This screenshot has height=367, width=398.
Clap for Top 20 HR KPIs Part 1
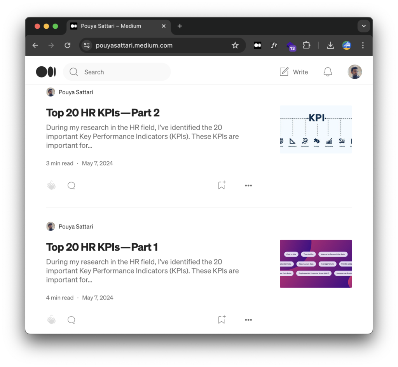[x=51, y=320]
